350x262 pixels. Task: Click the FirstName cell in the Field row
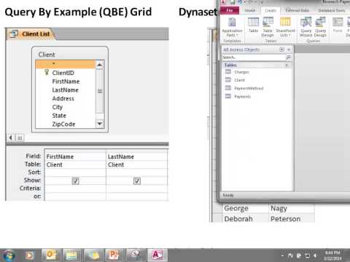point(75,156)
